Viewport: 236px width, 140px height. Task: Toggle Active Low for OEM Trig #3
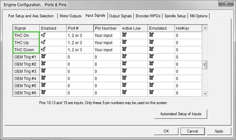(x=124, y=71)
